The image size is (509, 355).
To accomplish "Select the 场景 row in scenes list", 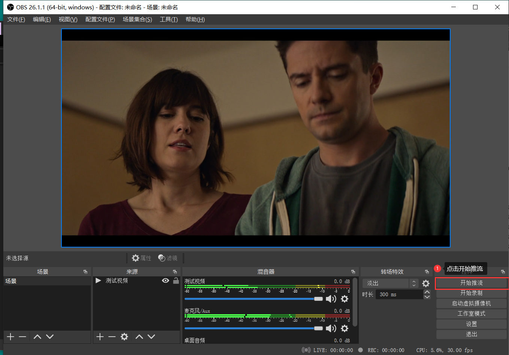I will [47, 281].
